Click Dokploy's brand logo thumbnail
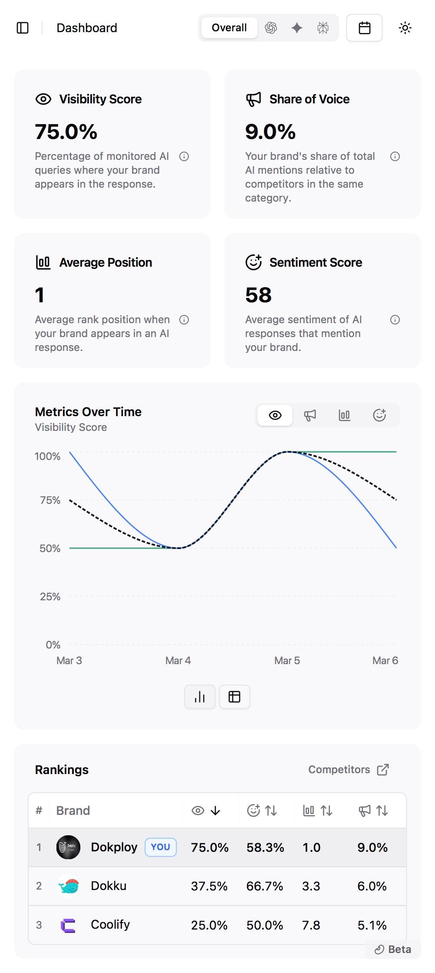This screenshot has width=435, height=973. [69, 847]
